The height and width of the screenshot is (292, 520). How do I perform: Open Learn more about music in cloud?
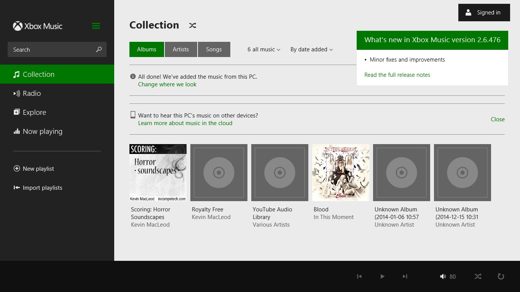tap(185, 123)
